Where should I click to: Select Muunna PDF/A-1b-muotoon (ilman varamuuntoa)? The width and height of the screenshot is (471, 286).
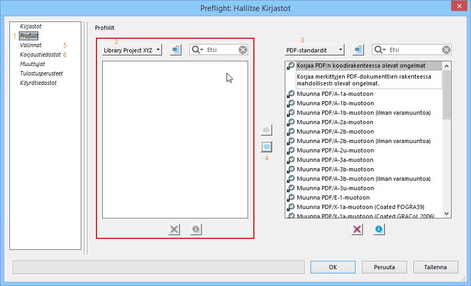(364, 113)
